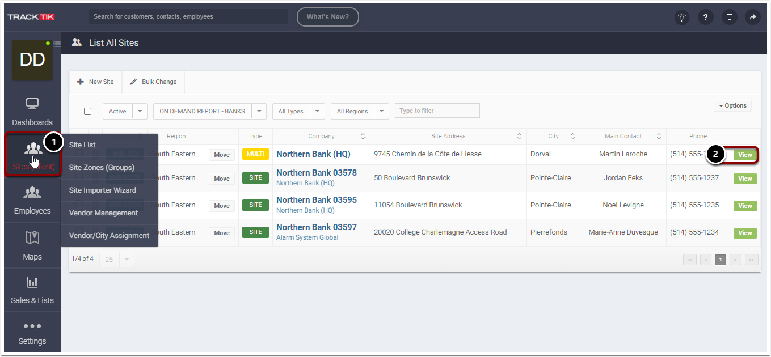
Task: Open the ON DEMAND REPORT - BANKS dropdown
Action: [210, 111]
